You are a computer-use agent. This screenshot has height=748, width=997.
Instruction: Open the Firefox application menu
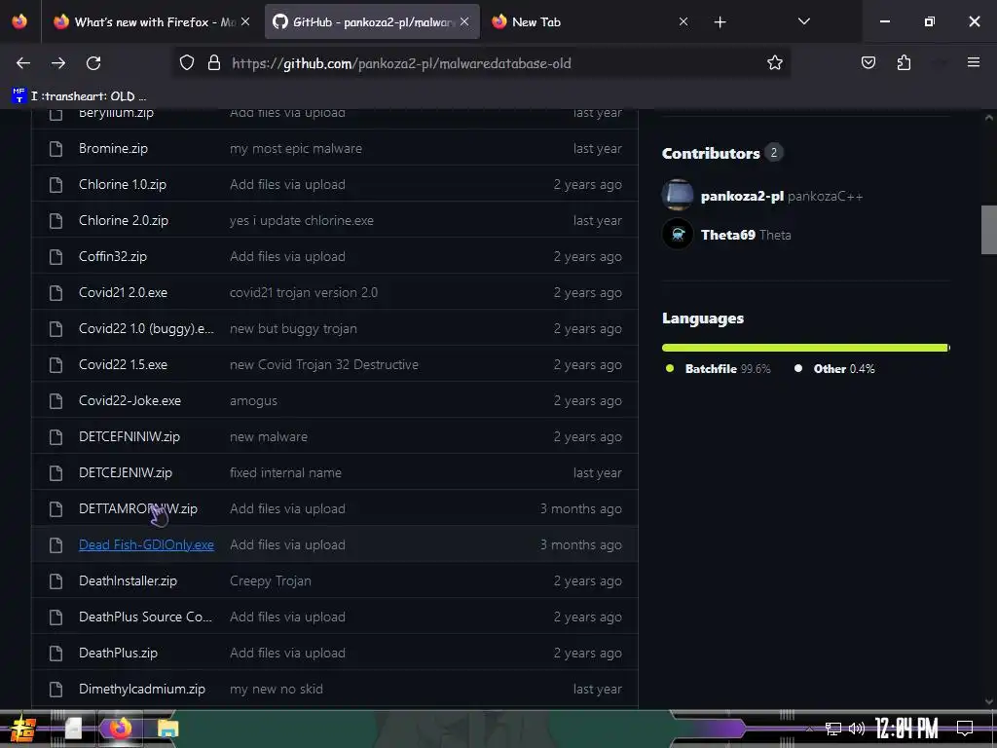[x=974, y=62]
